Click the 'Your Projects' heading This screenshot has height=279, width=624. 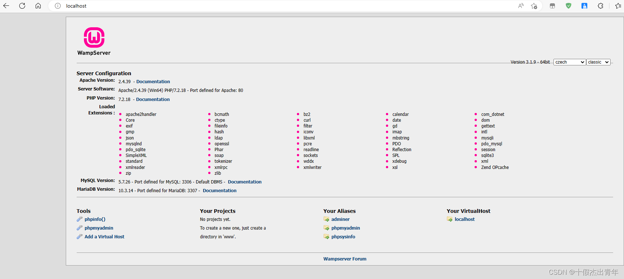[x=218, y=211]
